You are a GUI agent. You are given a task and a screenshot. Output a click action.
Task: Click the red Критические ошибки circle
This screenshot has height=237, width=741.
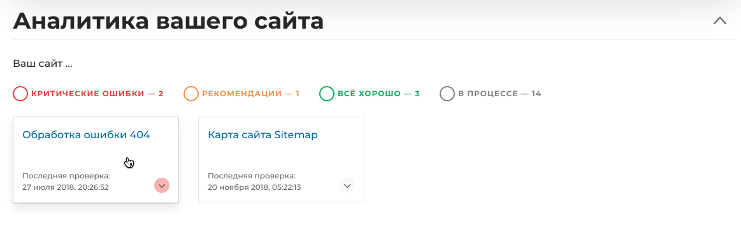tap(20, 94)
